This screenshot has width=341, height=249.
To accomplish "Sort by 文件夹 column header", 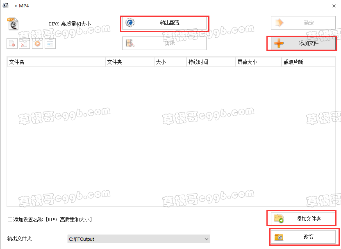I will tap(130, 62).
